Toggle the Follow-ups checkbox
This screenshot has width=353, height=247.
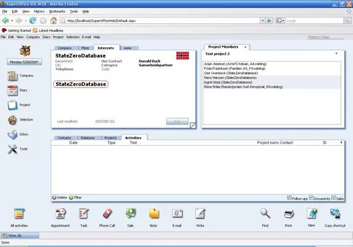coord(289,197)
